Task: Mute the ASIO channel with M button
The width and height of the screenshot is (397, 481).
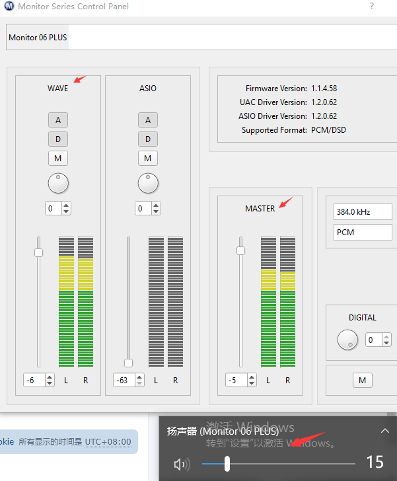Action: pyautogui.click(x=148, y=159)
